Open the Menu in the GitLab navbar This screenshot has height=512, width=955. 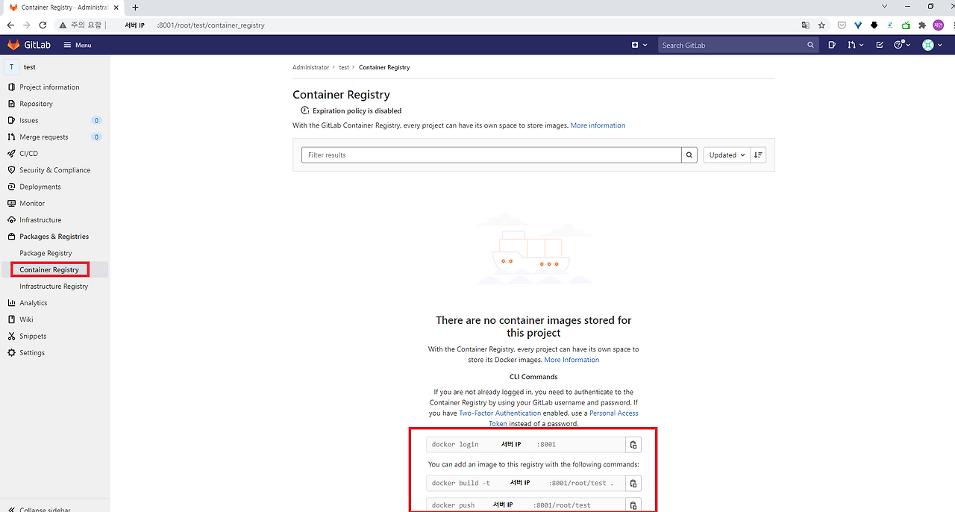coord(77,44)
